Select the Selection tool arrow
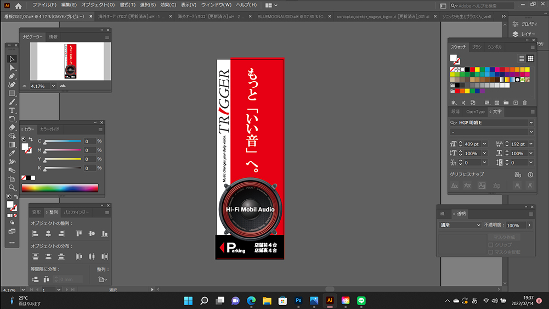This screenshot has height=309, width=549. 12,59
